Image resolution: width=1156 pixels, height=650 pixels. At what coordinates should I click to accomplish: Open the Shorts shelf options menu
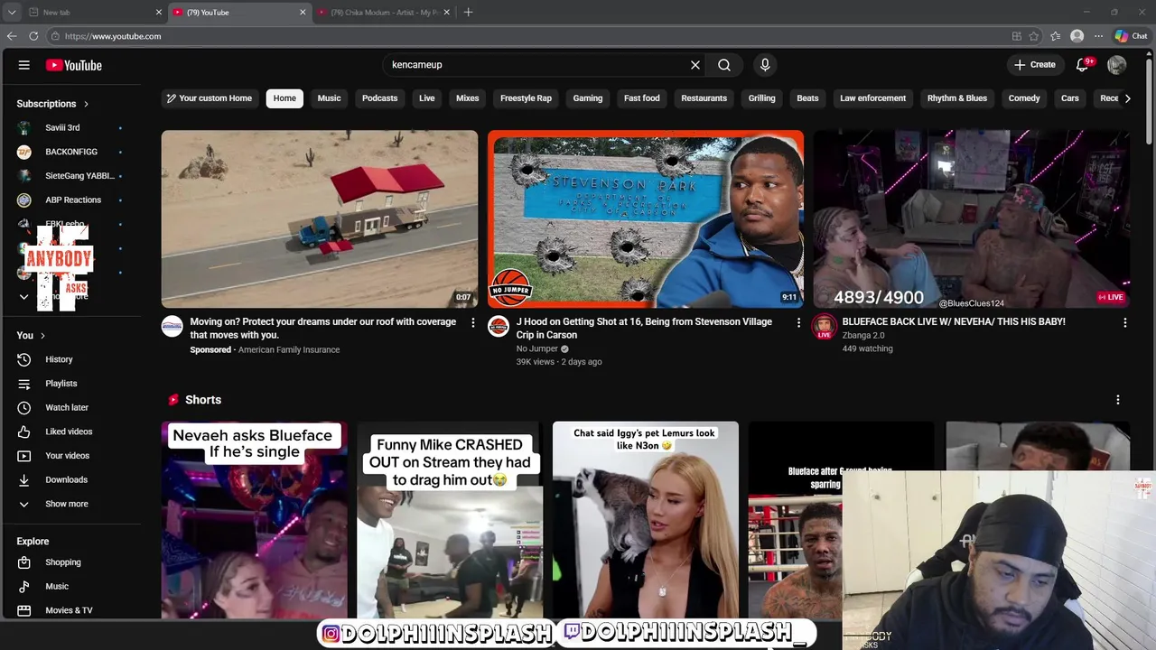(1117, 400)
